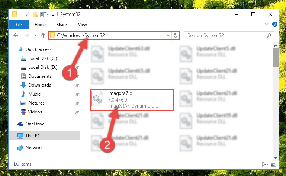Viewport: 286px width, 176px height.
Task: Click the Properties quick access toolbar icon
Action: (x=27, y=14)
